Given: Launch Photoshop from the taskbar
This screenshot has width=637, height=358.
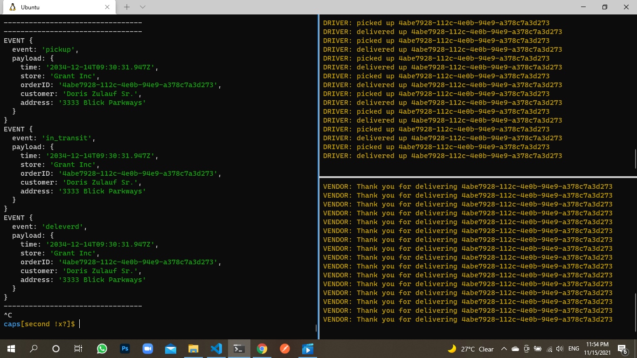Looking at the screenshot, I should pos(125,349).
